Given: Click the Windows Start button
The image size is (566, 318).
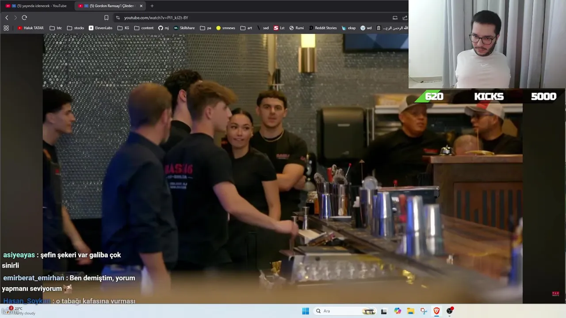Looking at the screenshot, I should tap(306, 311).
